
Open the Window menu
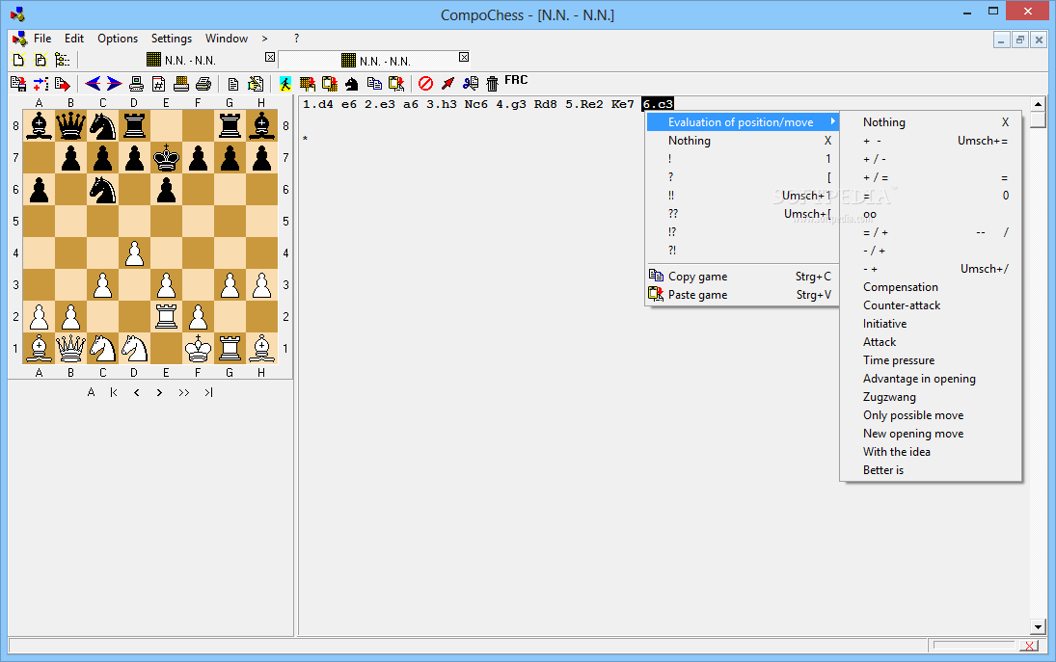pyautogui.click(x=227, y=39)
